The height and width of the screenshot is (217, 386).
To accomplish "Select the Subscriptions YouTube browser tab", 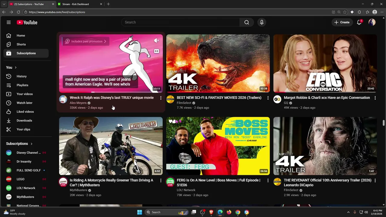I will (x=32, y=4).
